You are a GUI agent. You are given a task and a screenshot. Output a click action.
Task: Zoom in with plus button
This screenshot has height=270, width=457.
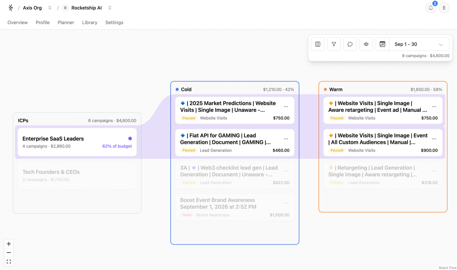[x=9, y=244]
